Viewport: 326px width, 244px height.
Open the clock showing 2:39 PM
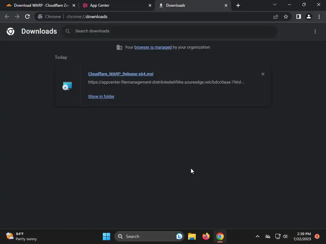302,236
